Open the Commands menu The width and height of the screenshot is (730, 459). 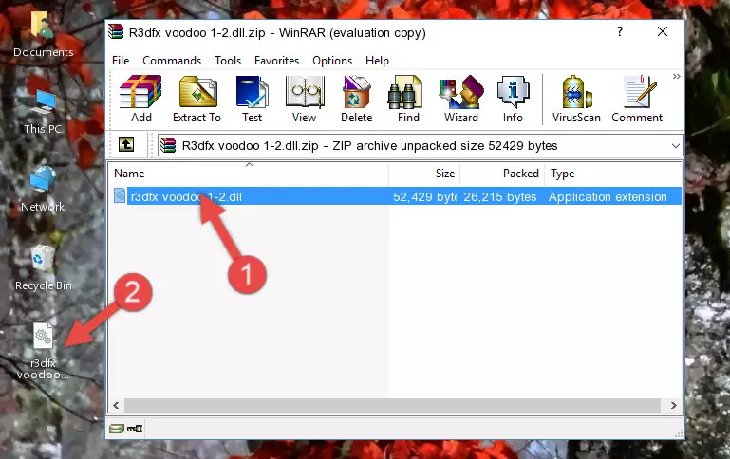(172, 61)
